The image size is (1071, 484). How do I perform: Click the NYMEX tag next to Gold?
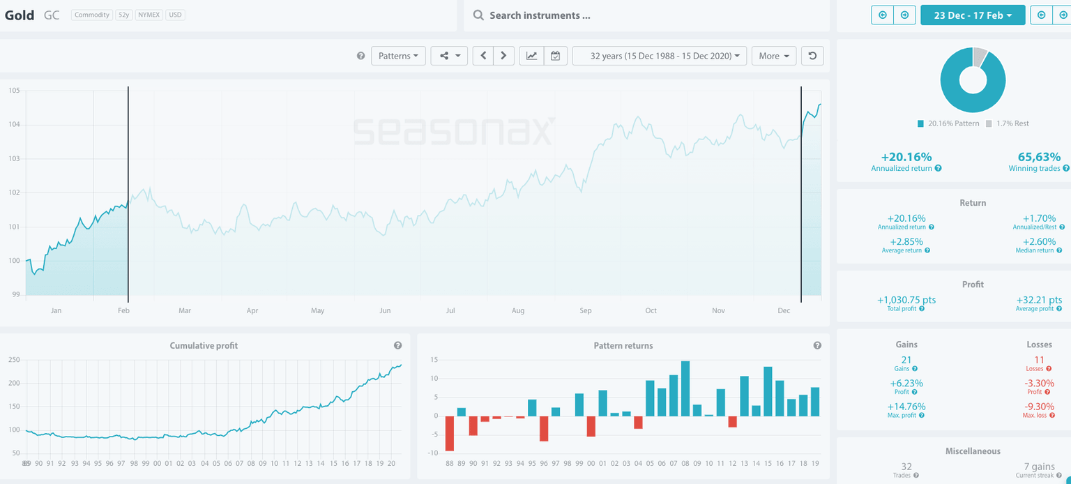coord(146,15)
